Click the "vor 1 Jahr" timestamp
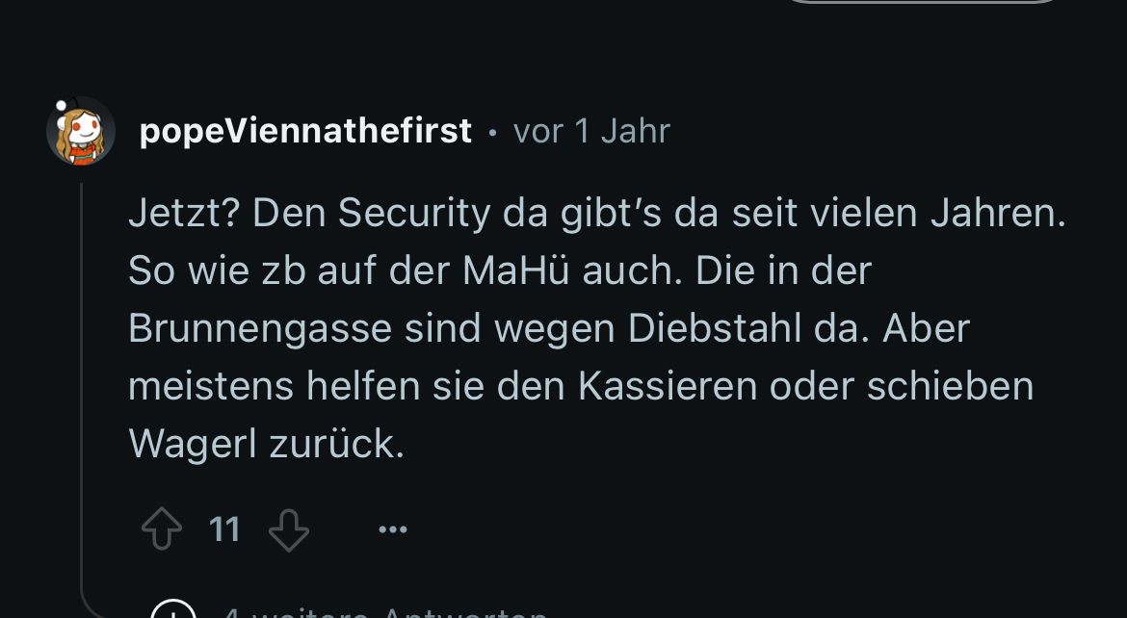Image resolution: width=1127 pixels, height=618 pixels. click(591, 131)
